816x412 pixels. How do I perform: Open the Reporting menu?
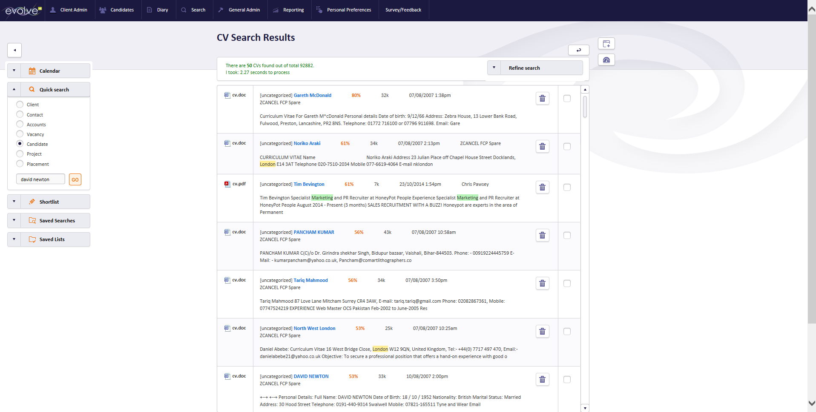coord(294,10)
